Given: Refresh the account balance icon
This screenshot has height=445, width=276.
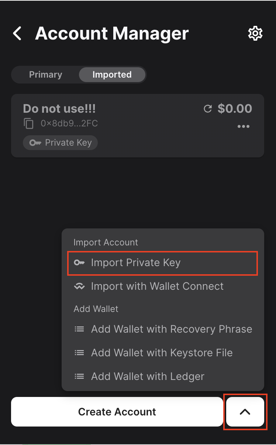Looking at the screenshot, I should pyautogui.click(x=208, y=109).
